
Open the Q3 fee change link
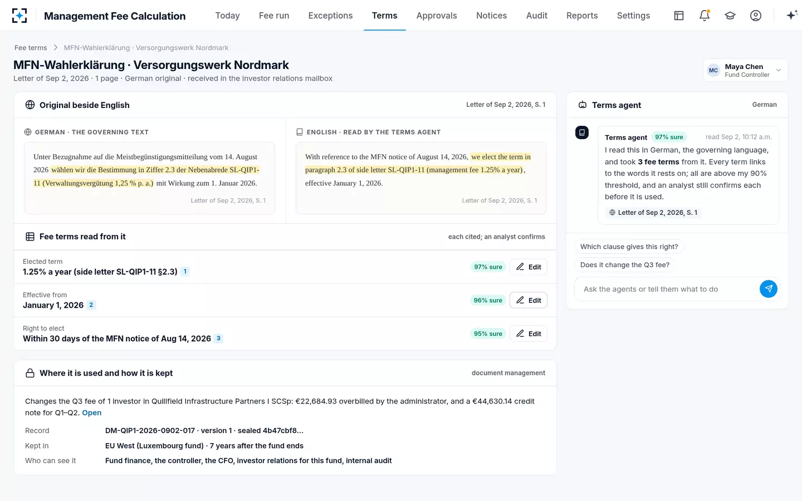pos(92,412)
